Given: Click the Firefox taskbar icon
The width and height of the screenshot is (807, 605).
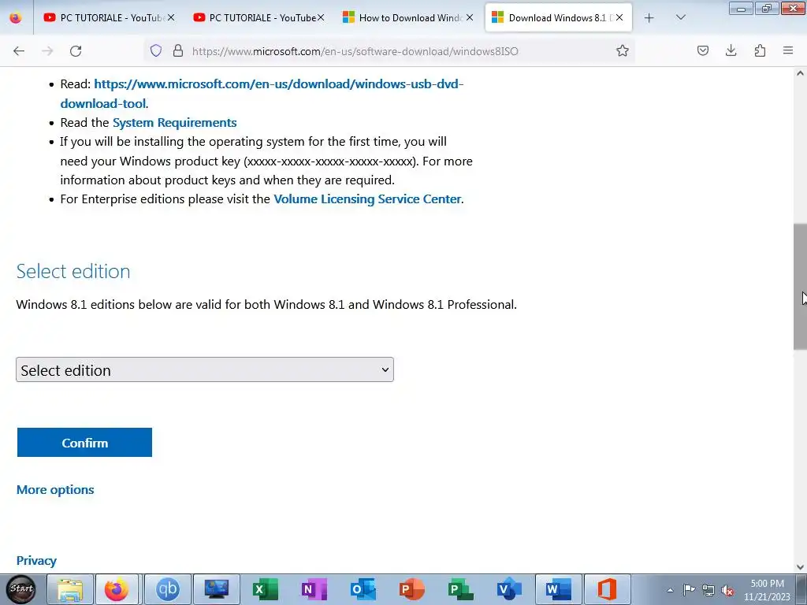Looking at the screenshot, I should coord(117,589).
